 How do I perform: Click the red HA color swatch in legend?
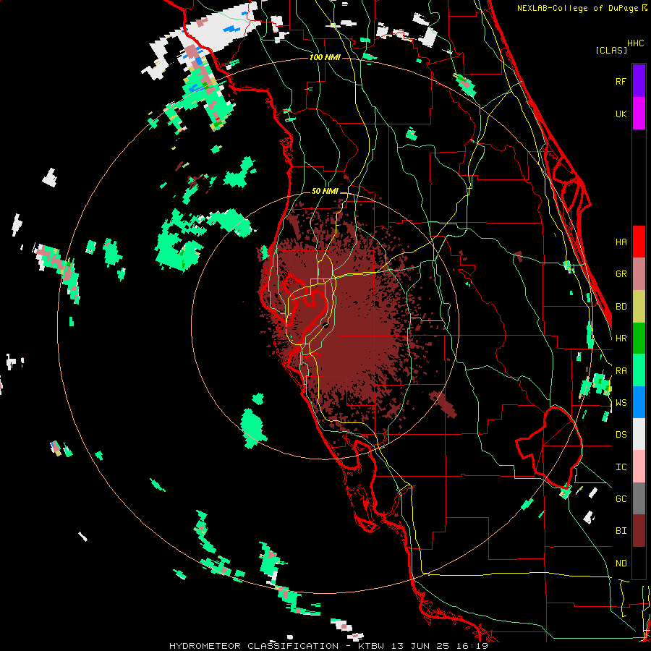click(639, 242)
